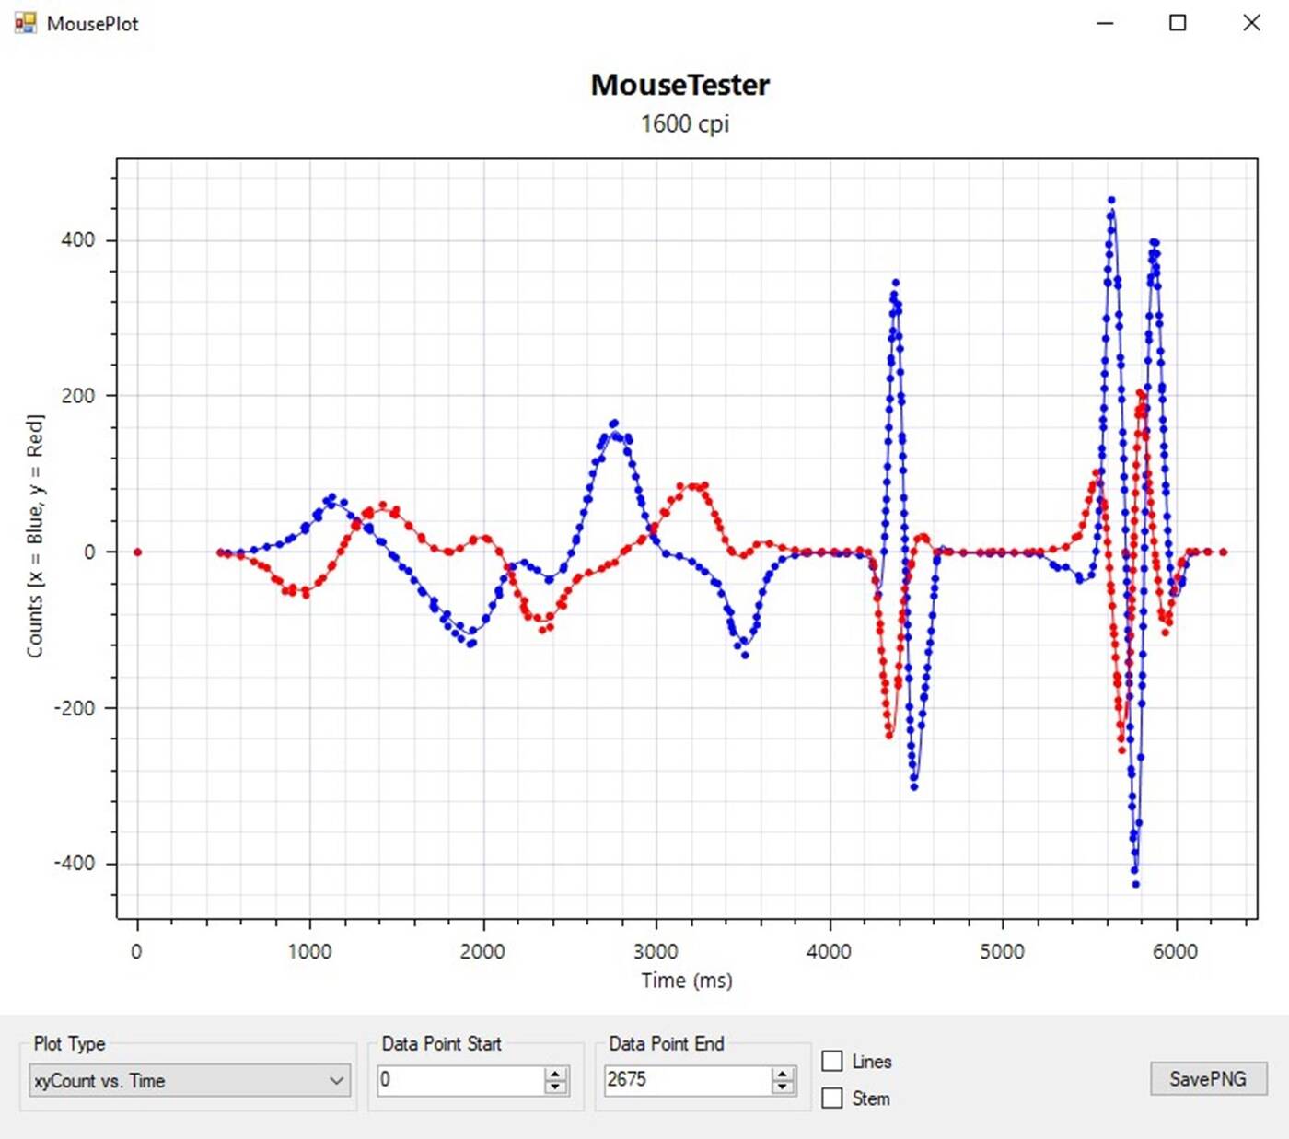Maximize the MousePlot window
The image size is (1289, 1139).
1178,23
